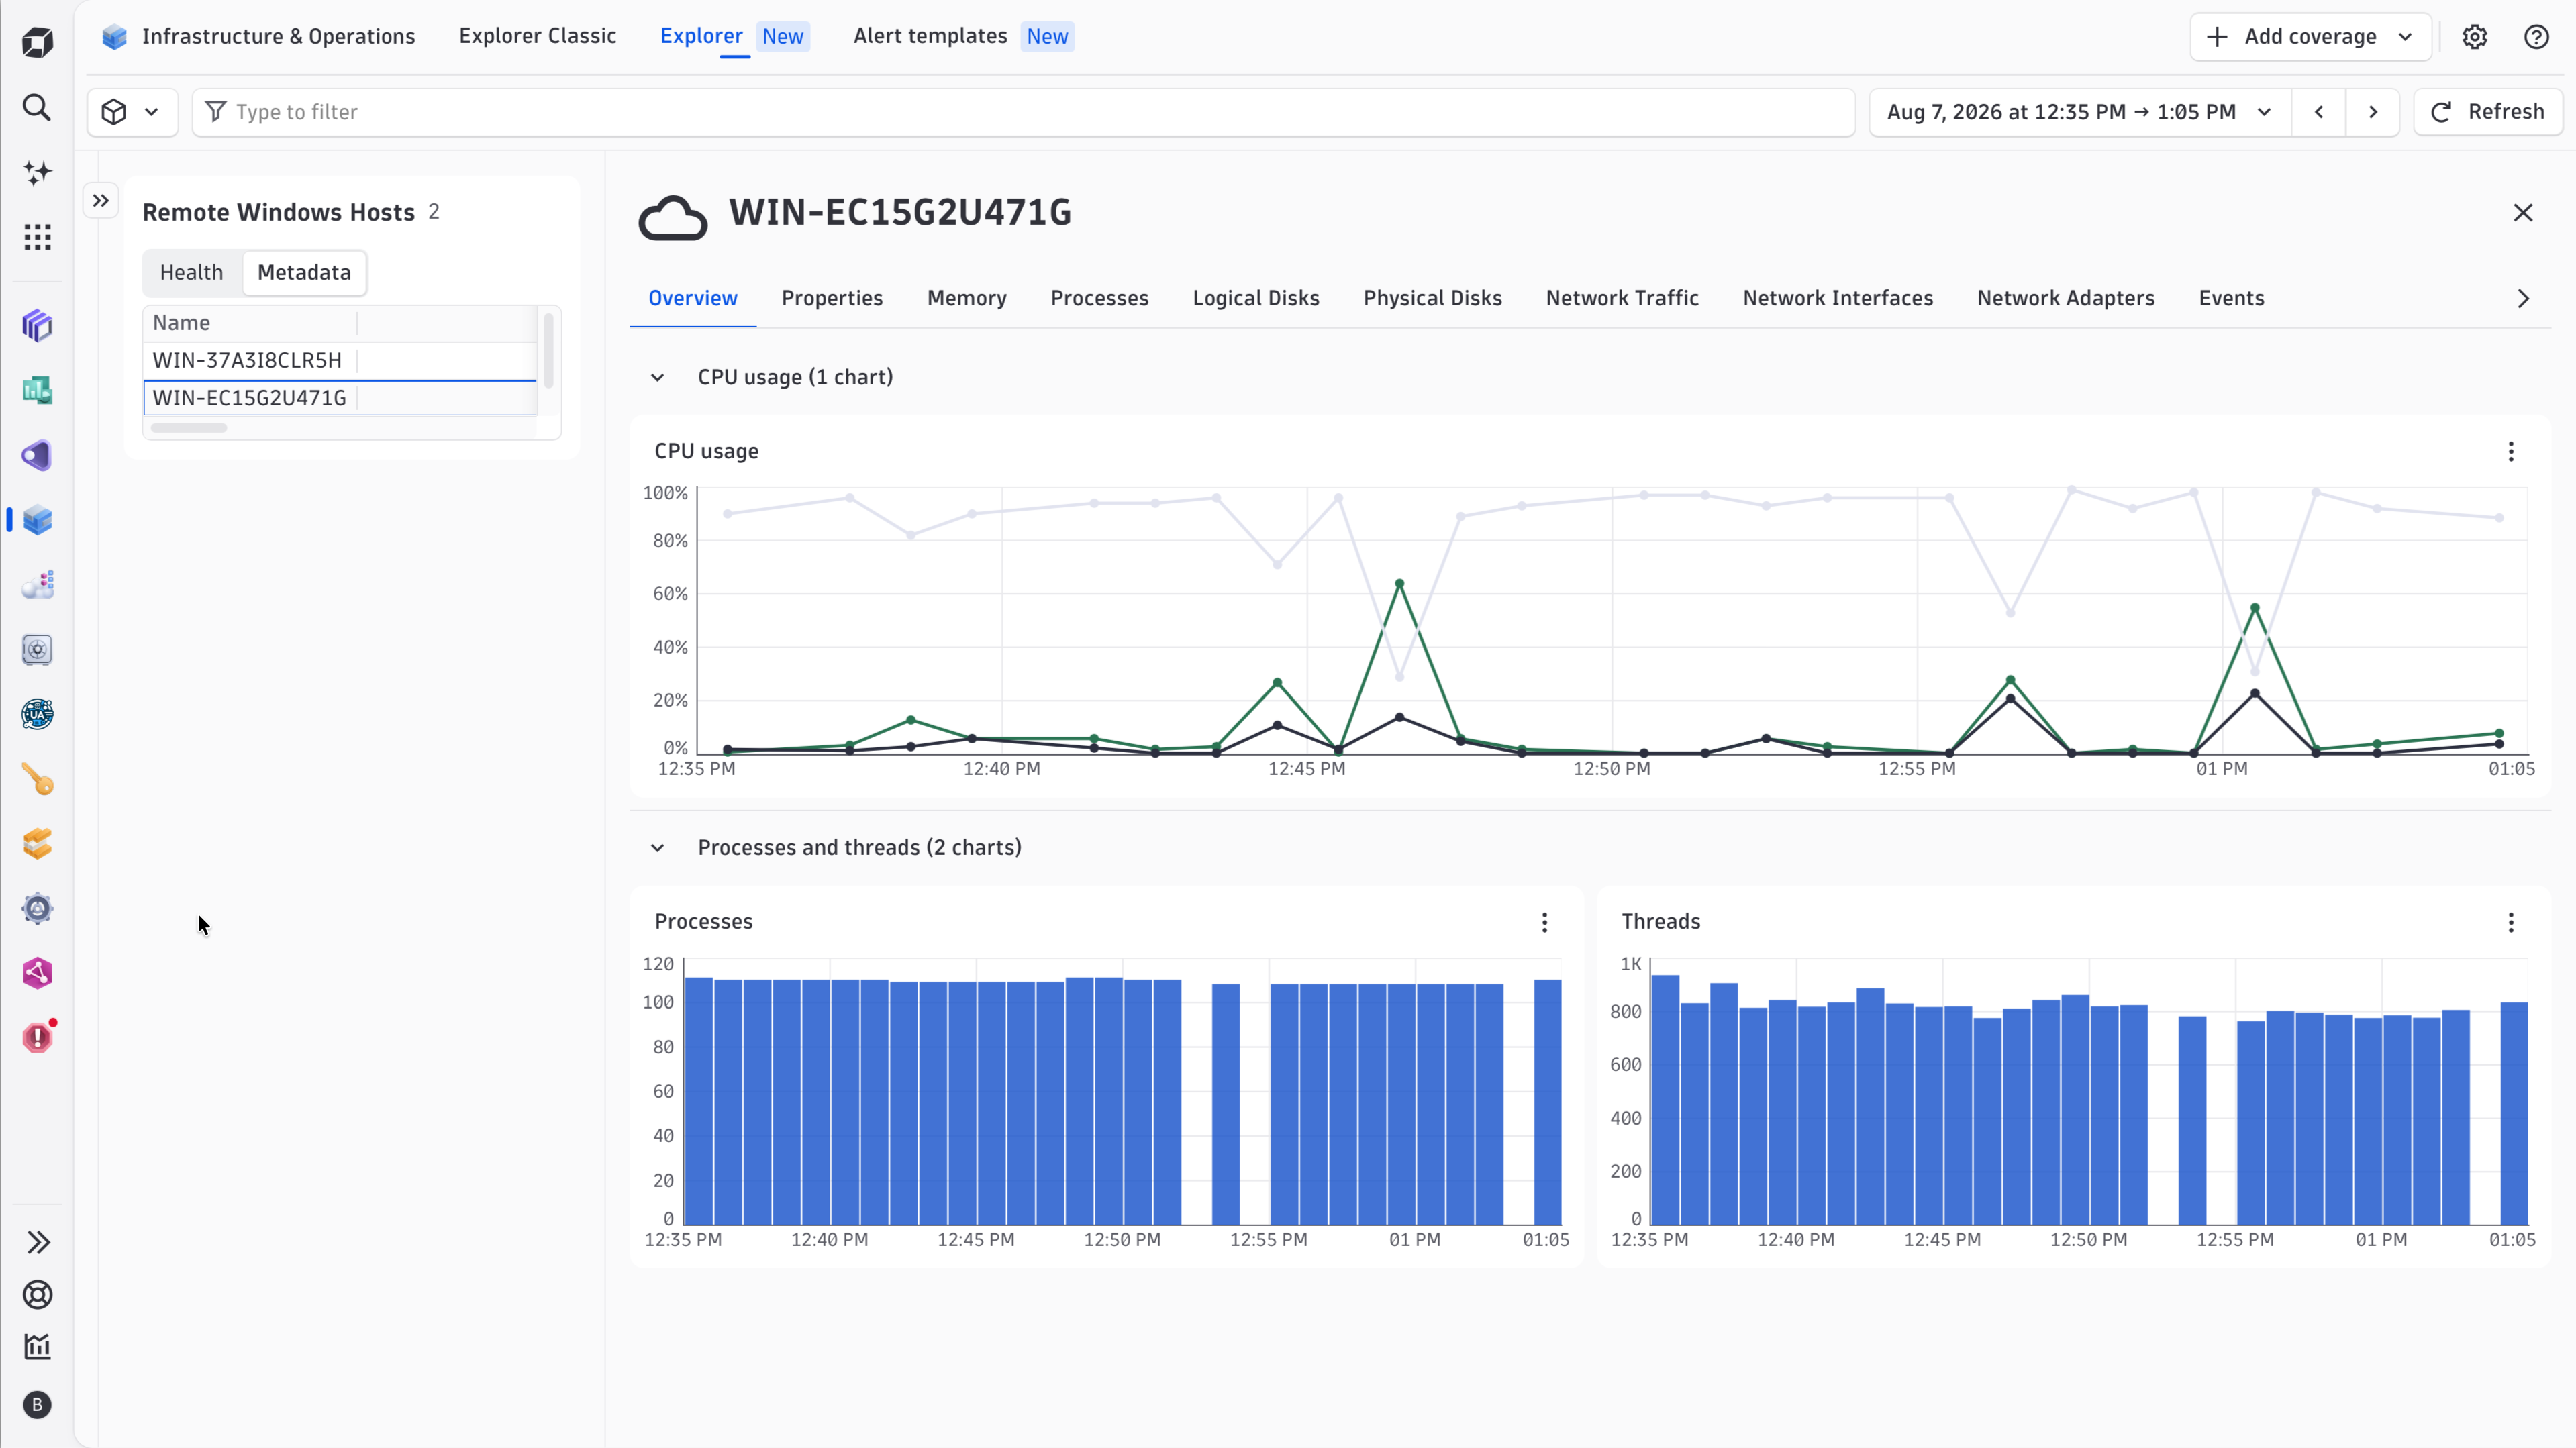Open the Physical Disks tab
This screenshot has height=1448, width=2576.
click(1432, 299)
